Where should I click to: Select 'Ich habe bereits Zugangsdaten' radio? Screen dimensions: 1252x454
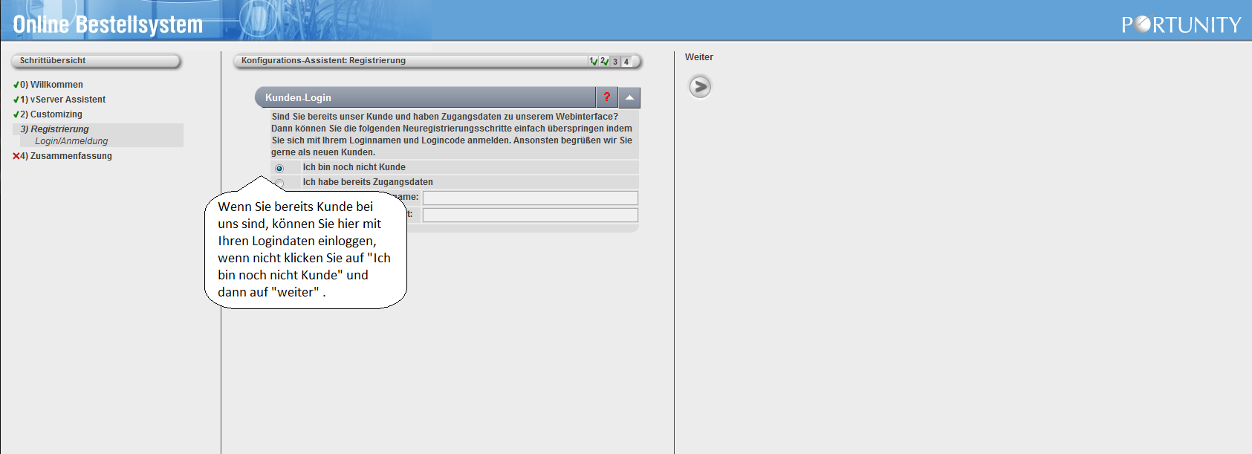pyautogui.click(x=279, y=182)
